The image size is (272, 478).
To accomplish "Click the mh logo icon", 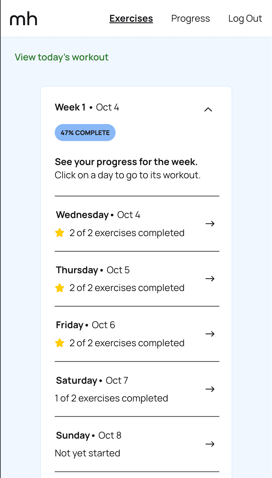I will 24,19.
